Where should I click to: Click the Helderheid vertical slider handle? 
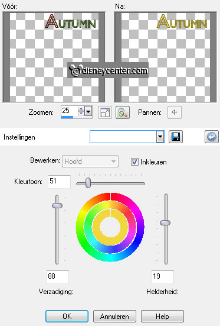[165, 222]
